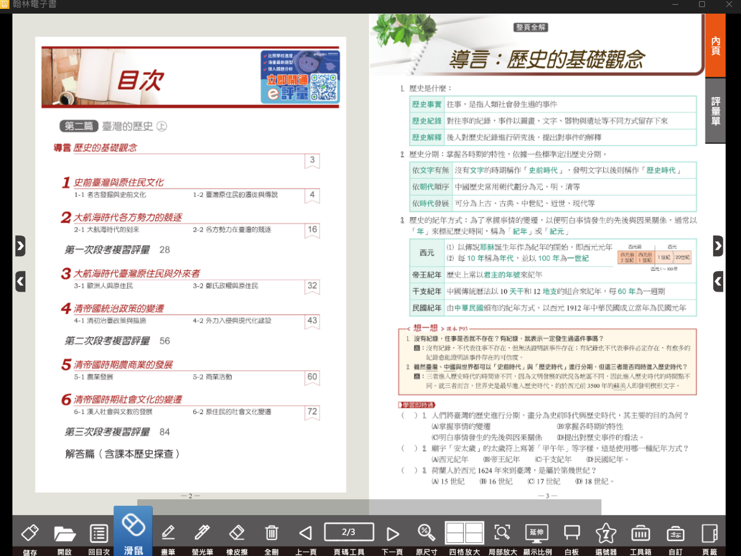
Task: Open chapter 3 大航海時代臺灣原住民與外來者
Action: click(x=131, y=273)
